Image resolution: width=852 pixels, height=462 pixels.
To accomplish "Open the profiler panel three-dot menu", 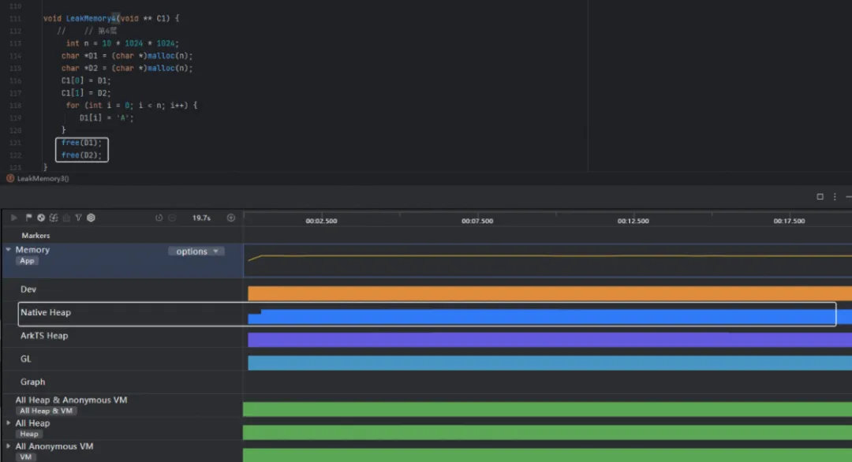I will [835, 196].
